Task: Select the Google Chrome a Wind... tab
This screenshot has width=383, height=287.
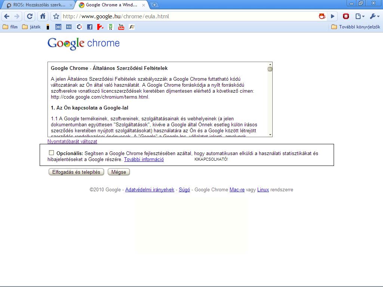Action: click(x=111, y=5)
